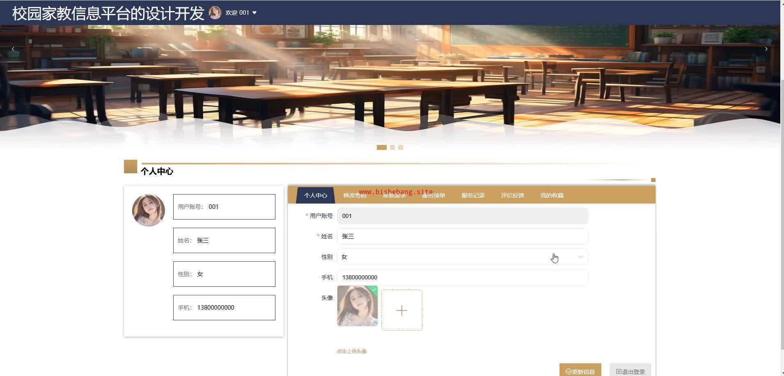Screen dimensions: 784x376
Task: Open the 家教需求 tab
Action: click(x=394, y=195)
